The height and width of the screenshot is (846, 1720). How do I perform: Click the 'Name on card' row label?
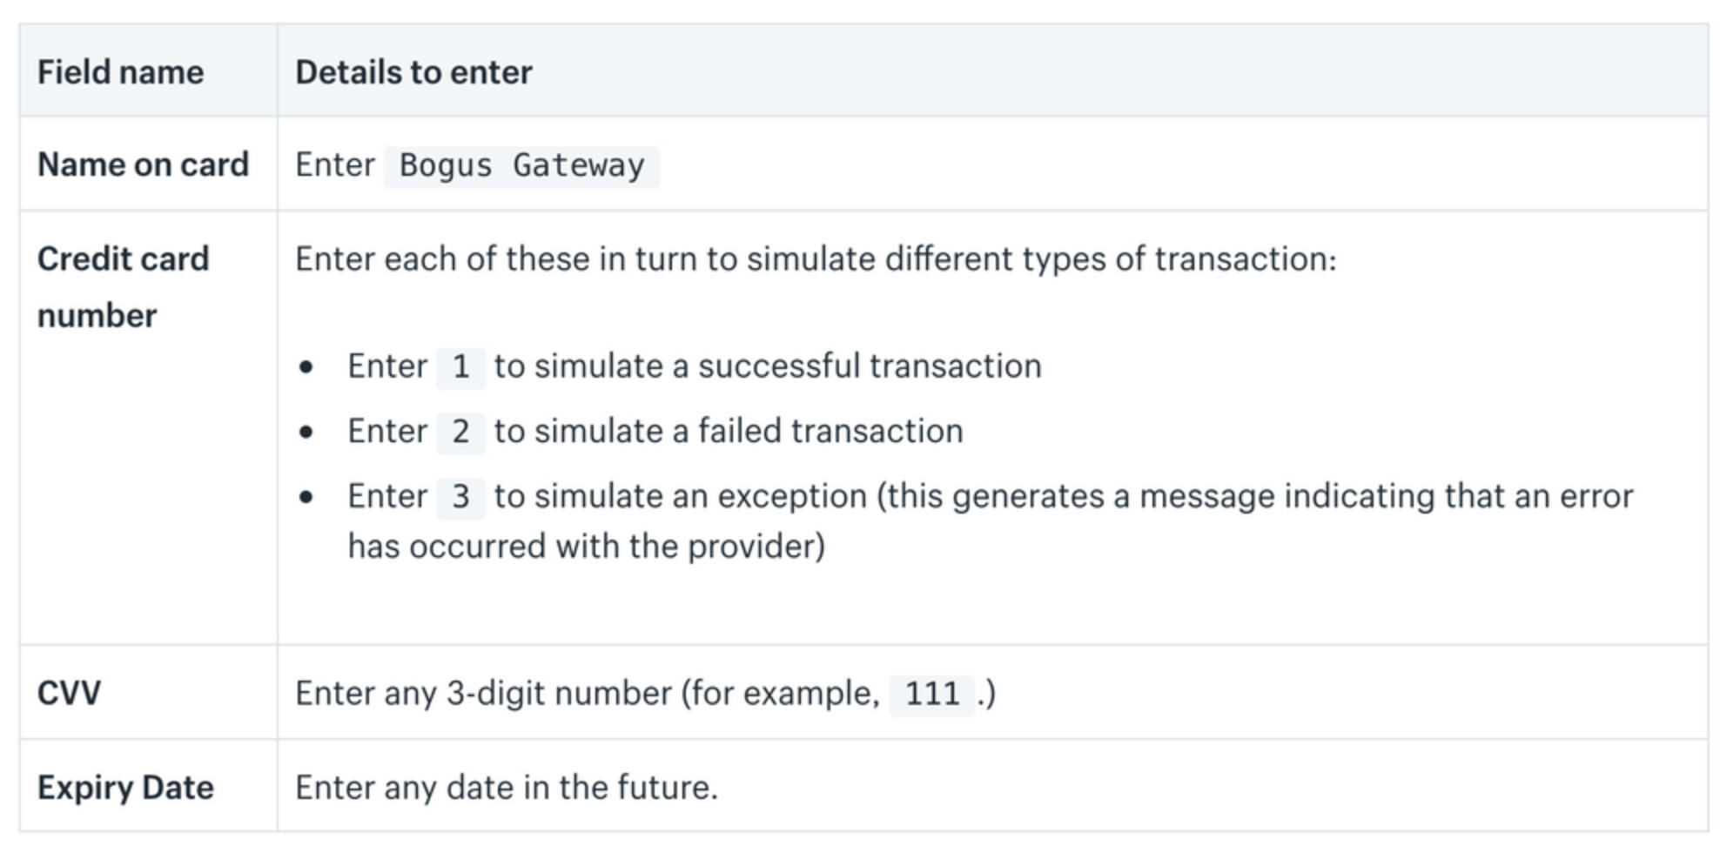(143, 164)
